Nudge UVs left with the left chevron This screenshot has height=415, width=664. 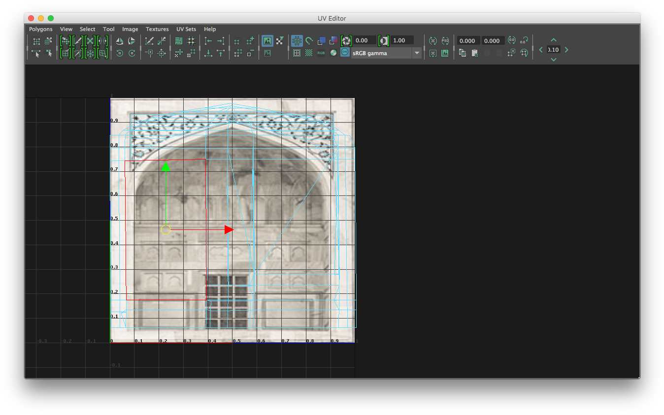click(541, 50)
